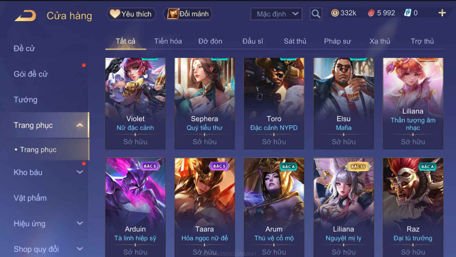The width and height of the screenshot is (456, 257).
Task: Collapse the Trang phục sidebar section
Action: coord(80,125)
